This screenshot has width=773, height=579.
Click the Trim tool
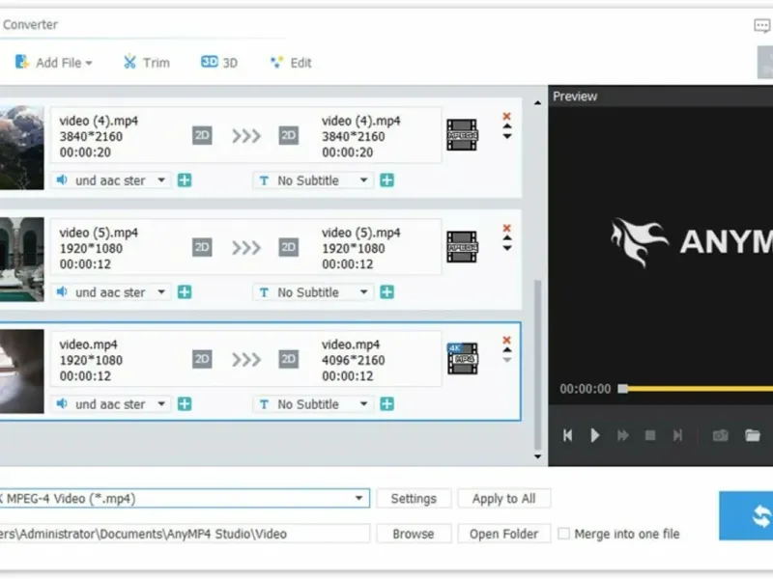147,63
